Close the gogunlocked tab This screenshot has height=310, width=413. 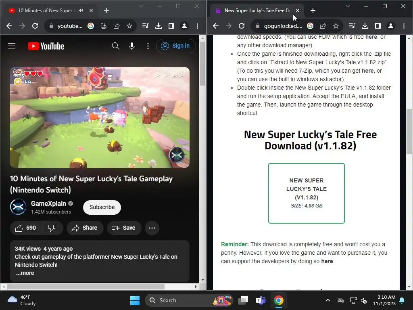pyautogui.click(x=297, y=10)
